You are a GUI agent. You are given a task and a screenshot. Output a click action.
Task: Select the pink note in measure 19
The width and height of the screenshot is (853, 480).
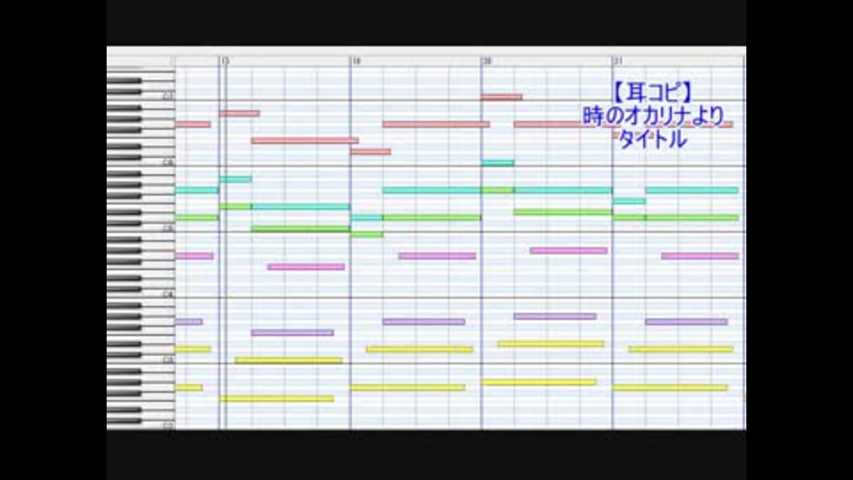(437, 256)
